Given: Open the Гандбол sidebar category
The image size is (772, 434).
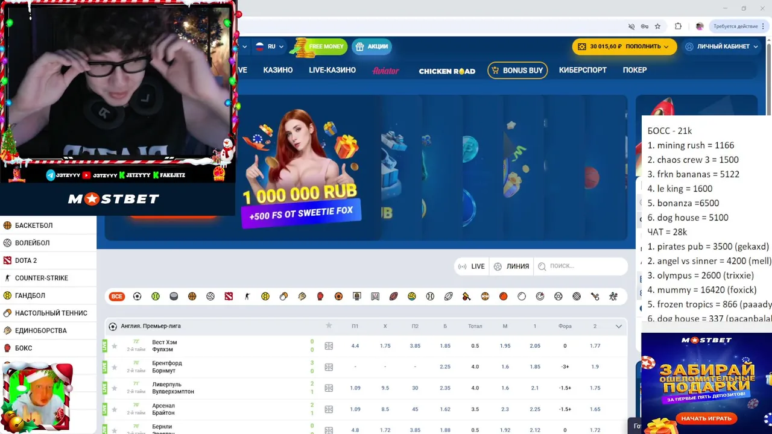Looking at the screenshot, I should (48, 295).
